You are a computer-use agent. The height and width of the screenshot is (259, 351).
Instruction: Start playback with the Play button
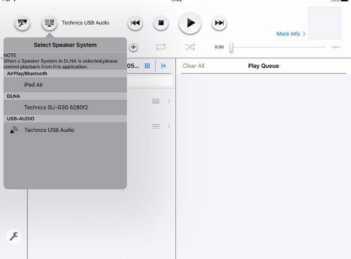click(190, 23)
